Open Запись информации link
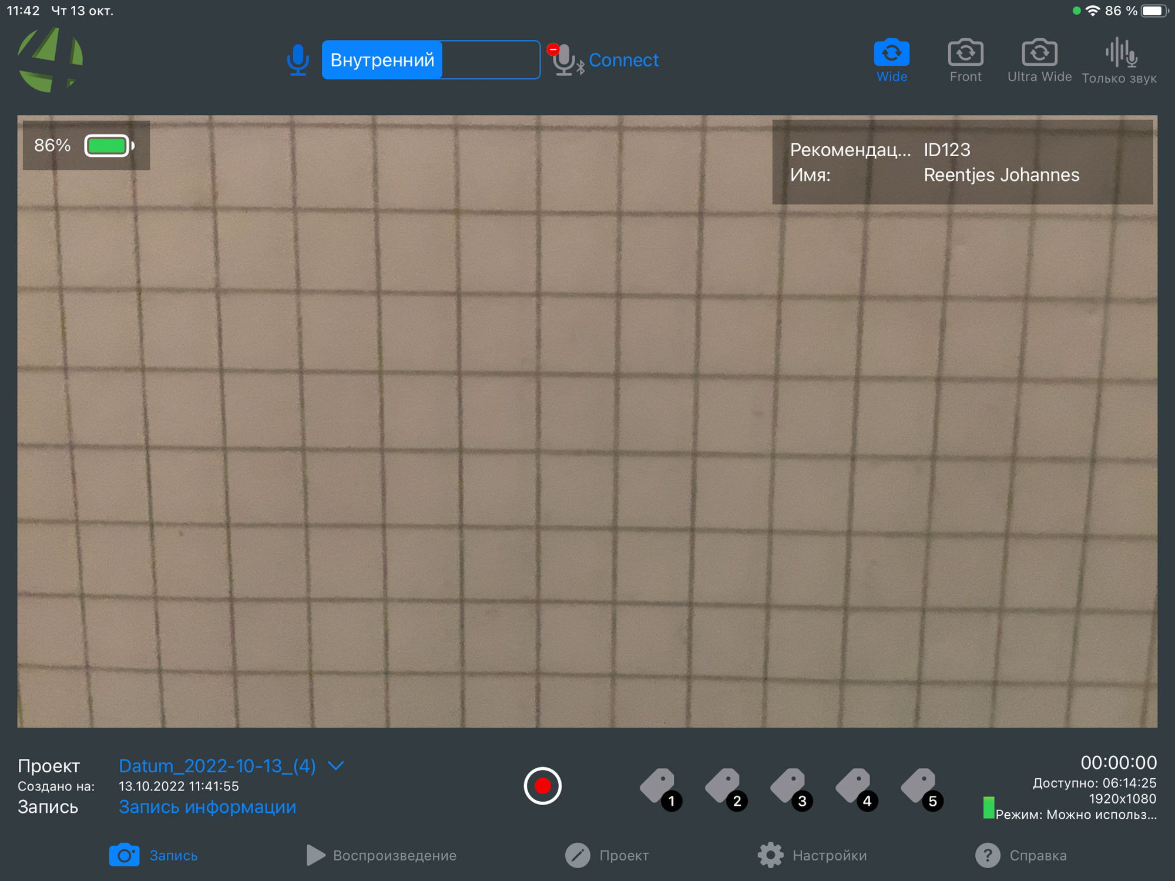This screenshot has height=881, width=1175. coord(207,807)
